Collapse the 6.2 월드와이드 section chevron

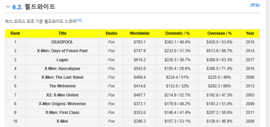8,7
